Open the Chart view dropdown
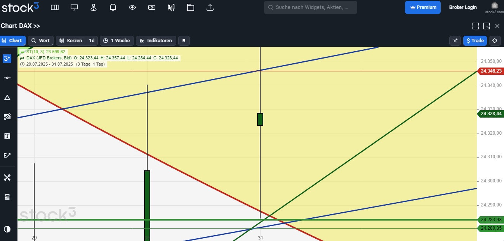The image size is (504, 241). pyautogui.click(x=13, y=41)
